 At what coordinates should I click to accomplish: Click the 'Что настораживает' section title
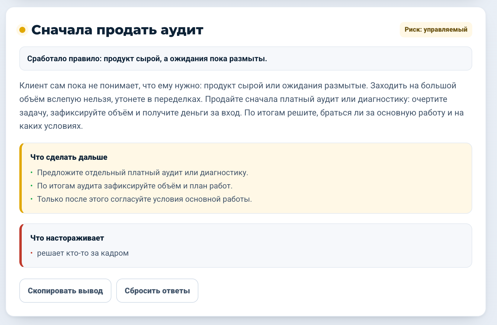pos(67,238)
